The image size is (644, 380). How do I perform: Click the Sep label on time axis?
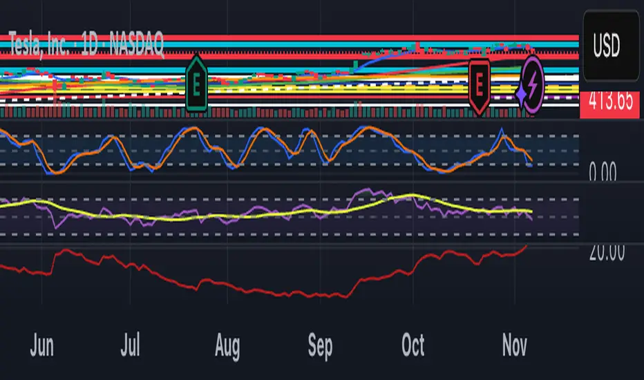(321, 347)
